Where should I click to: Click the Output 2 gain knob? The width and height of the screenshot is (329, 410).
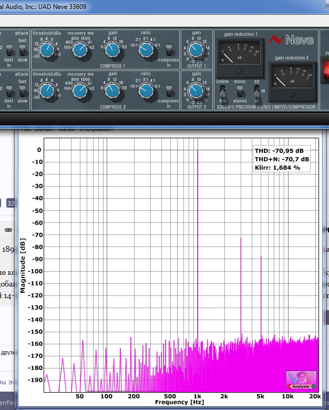click(x=196, y=91)
